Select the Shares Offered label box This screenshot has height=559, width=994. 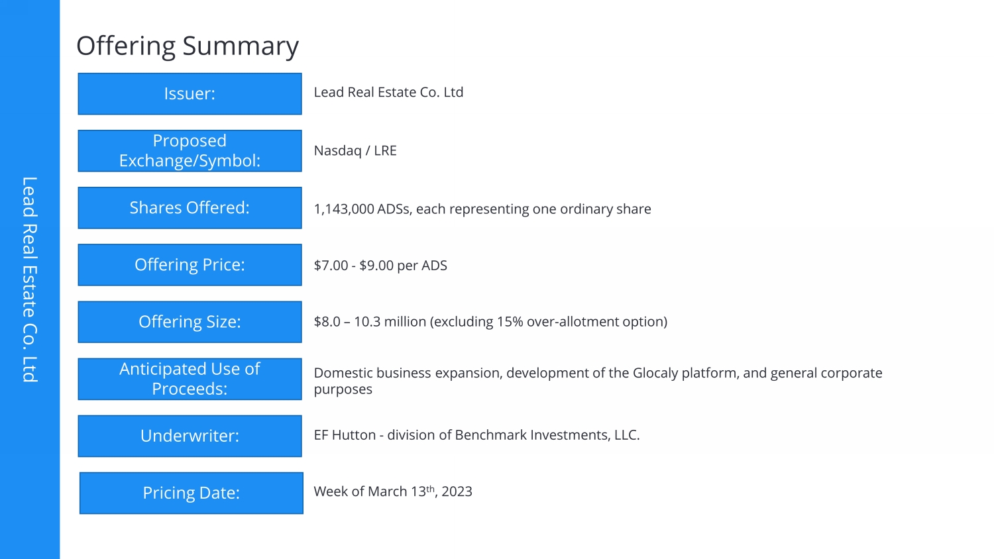tap(190, 208)
